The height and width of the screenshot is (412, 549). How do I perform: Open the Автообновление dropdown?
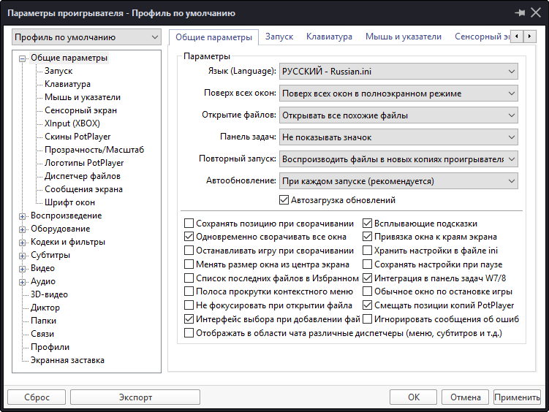(x=398, y=180)
